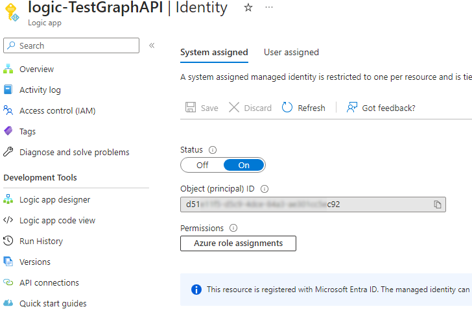Viewport: 472px width, 322px height.
Task: Click the Activity log icon
Action: 8,90
